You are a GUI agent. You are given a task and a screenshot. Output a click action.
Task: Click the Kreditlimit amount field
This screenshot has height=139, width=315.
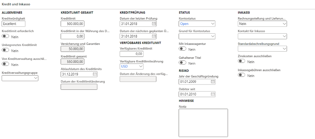pyautogui.click(x=73, y=24)
